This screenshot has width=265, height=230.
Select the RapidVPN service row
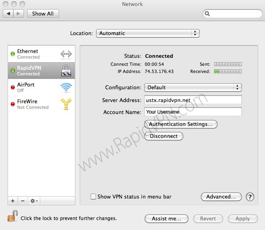pos(41,71)
